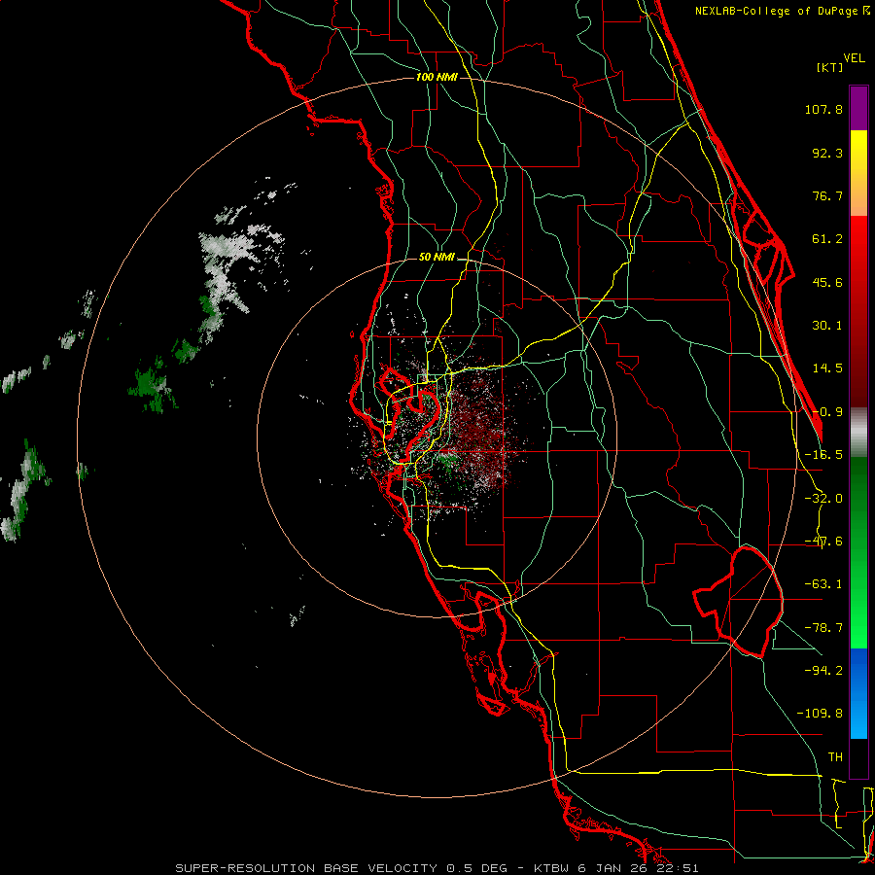Image resolution: width=875 pixels, height=875 pixels.
Task: Click the blue segment of velocity color bar
Action: coord(858,693)
